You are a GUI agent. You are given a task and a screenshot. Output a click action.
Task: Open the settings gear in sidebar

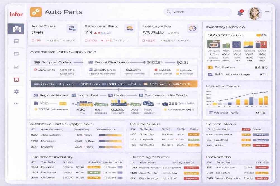click(x=16, y=92)
